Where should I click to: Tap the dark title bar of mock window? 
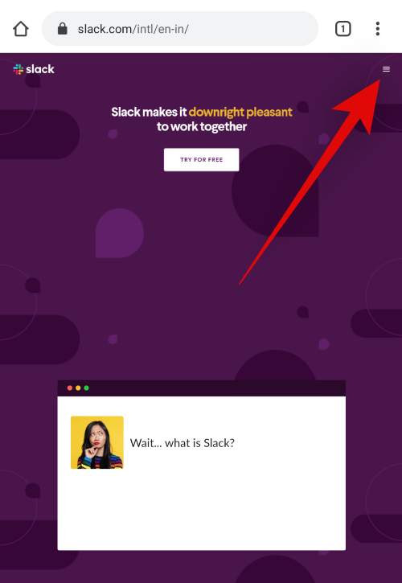(202, 388)
